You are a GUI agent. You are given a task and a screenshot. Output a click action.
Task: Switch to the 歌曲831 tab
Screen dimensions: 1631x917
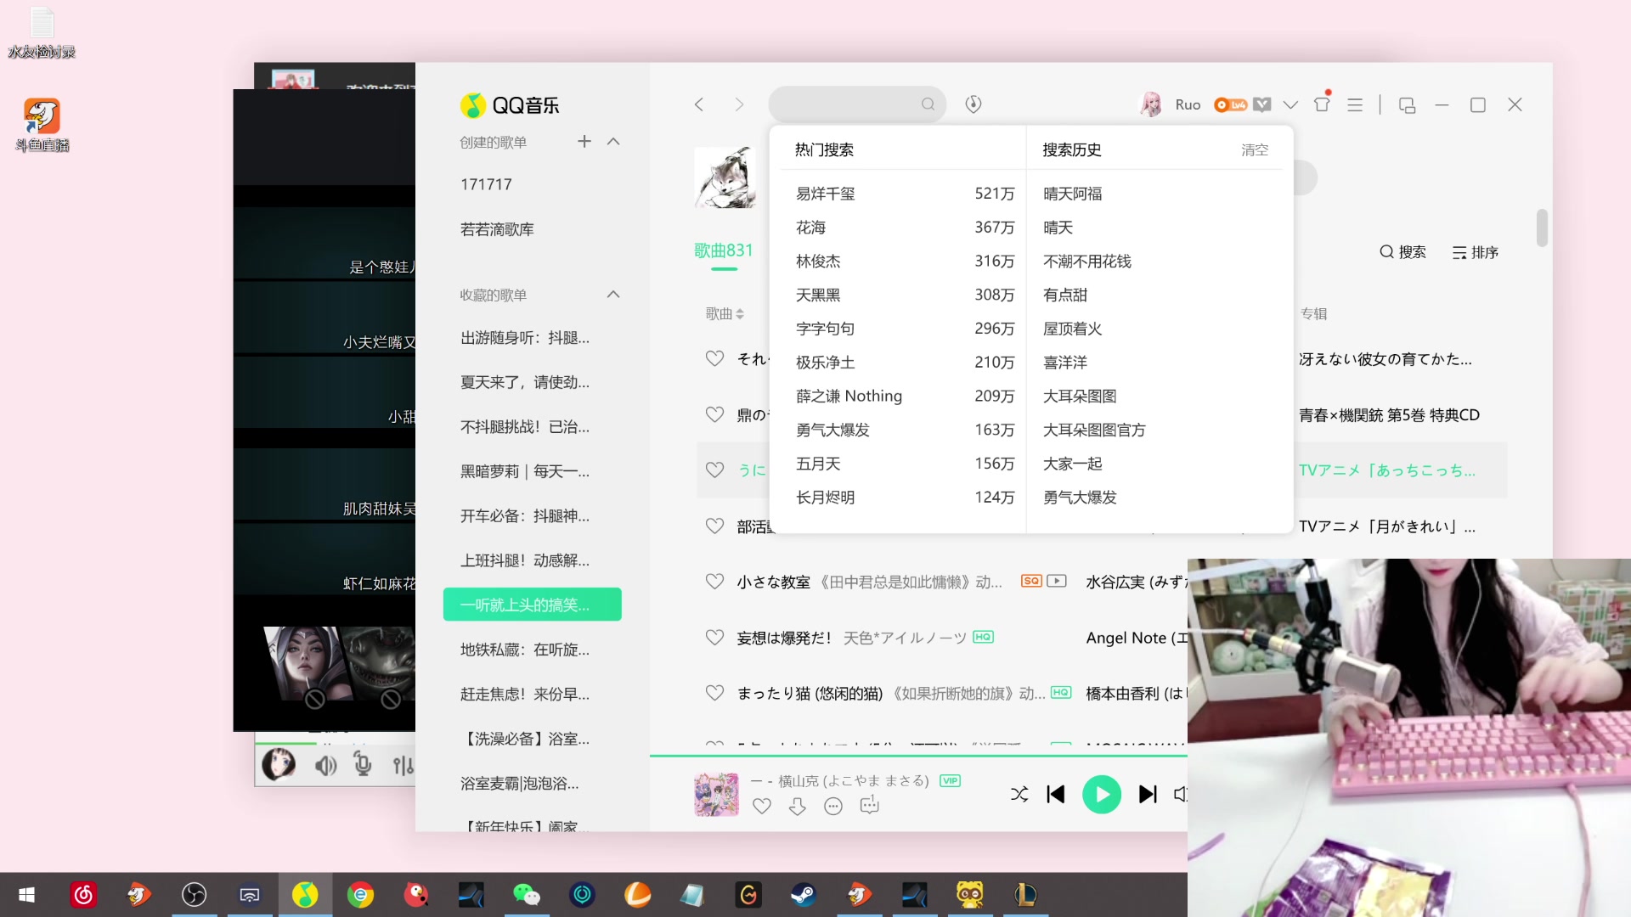[x=724, y=250]
